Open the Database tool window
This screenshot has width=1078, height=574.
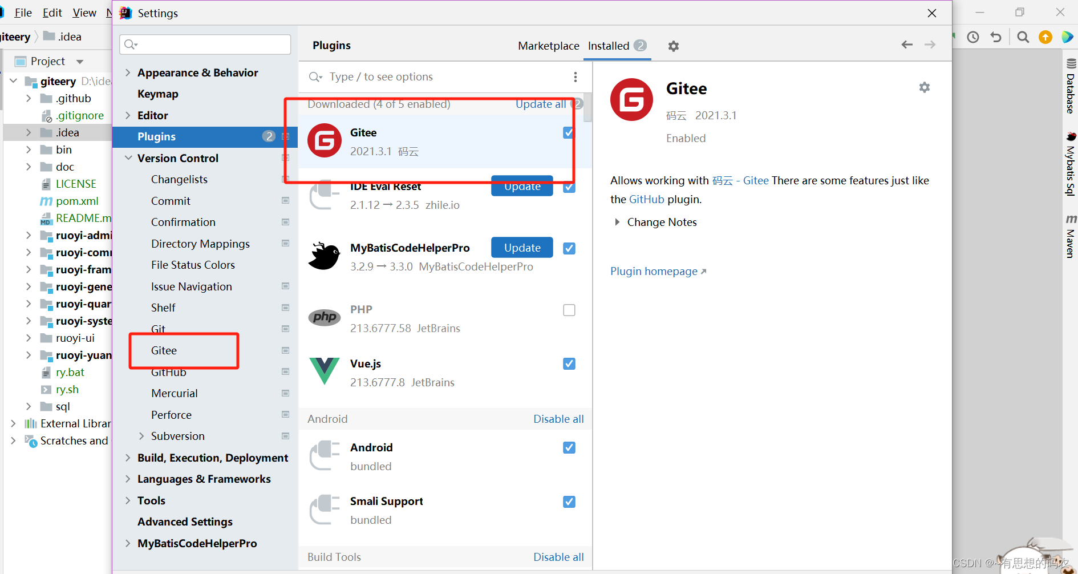(x=1071, y=86)
